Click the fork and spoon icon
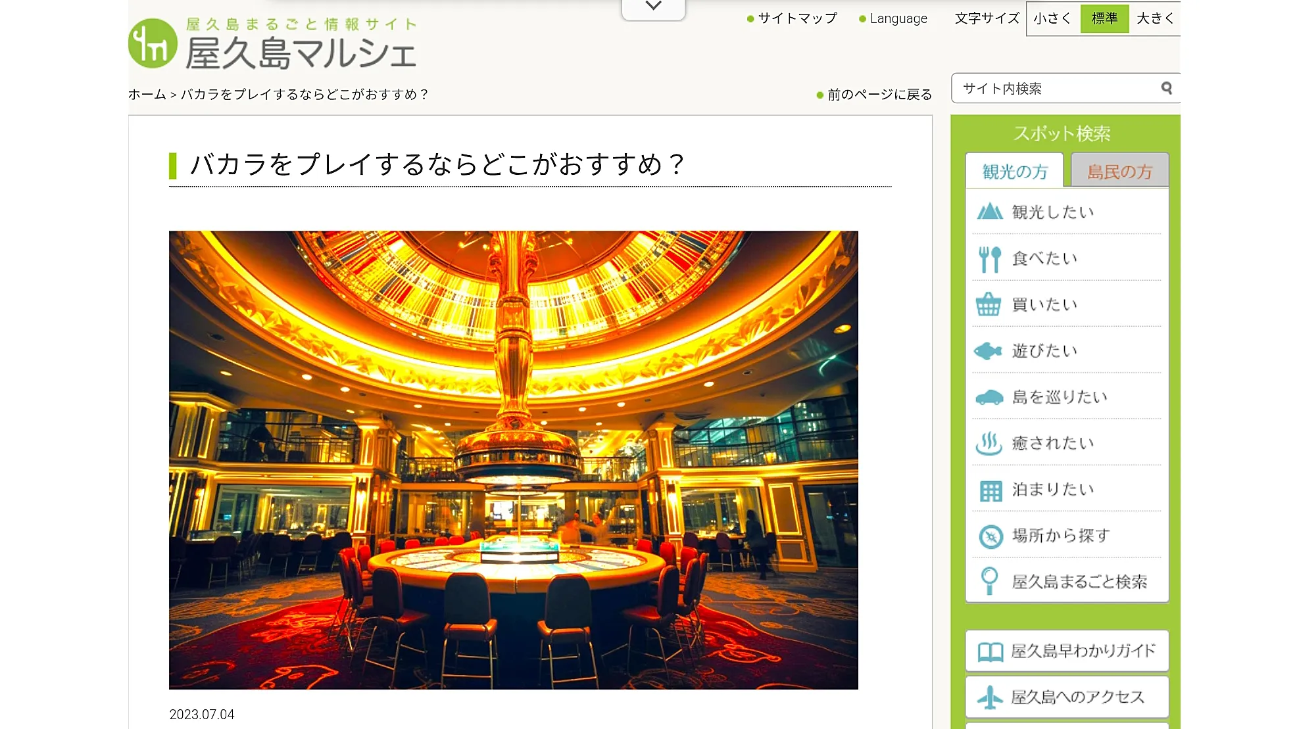Image resolution: width=1297 pixels, height=729 pixels. click(989, 258)
